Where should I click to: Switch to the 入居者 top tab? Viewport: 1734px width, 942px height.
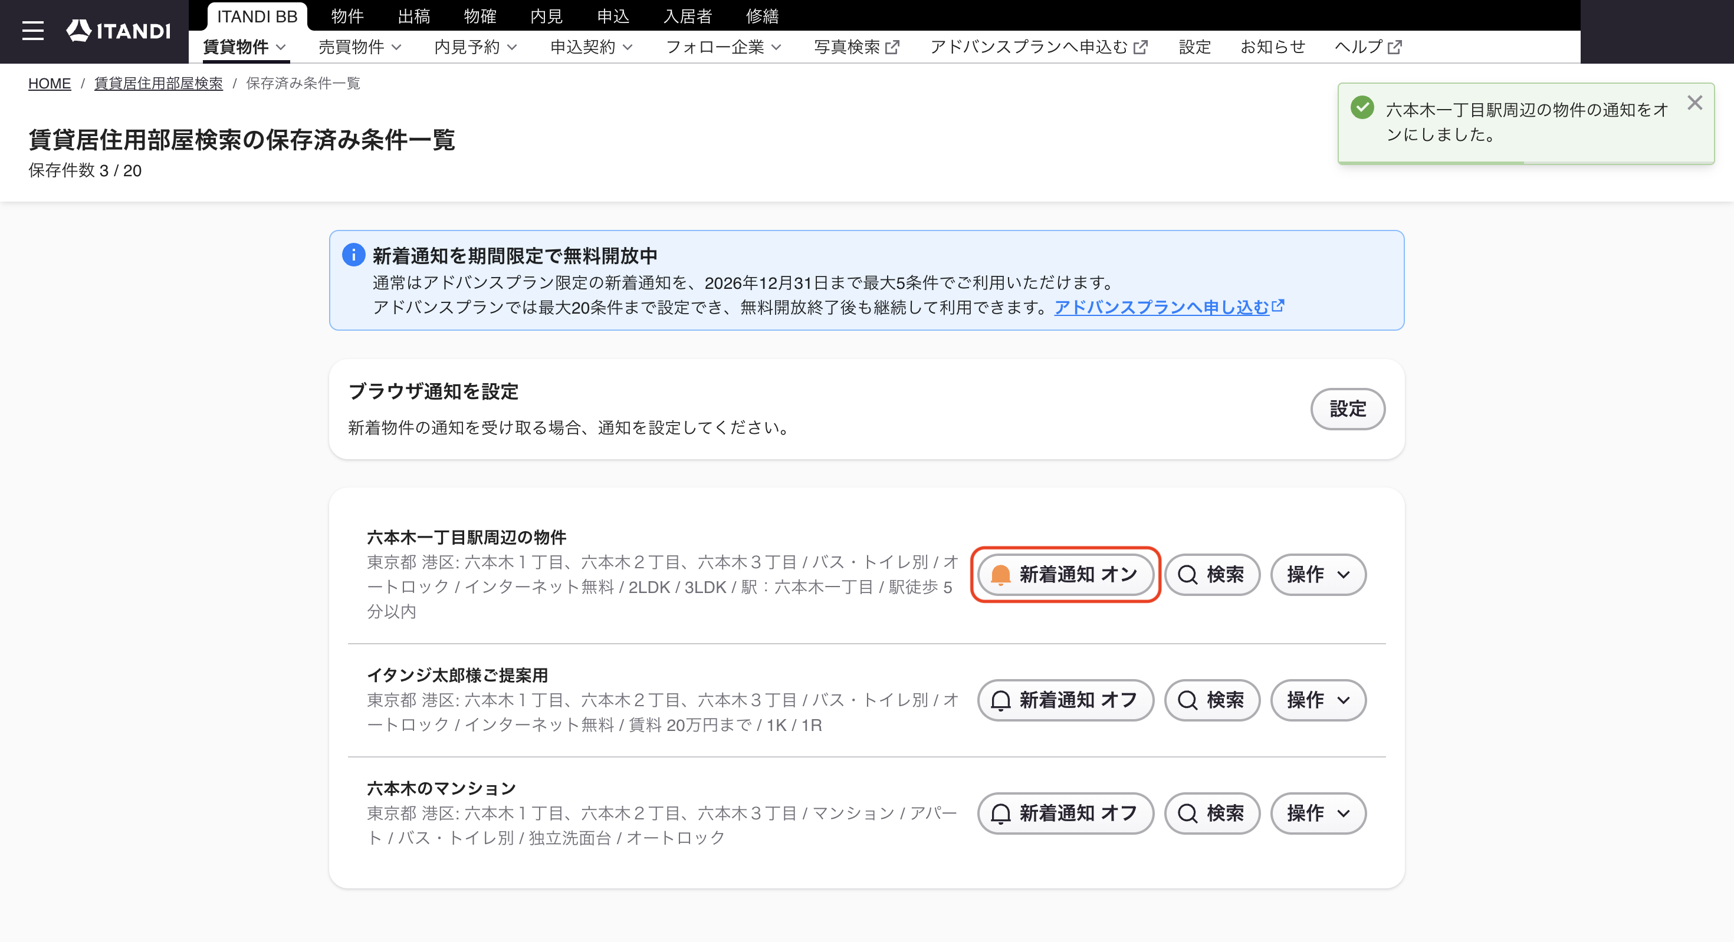point(688,16)
